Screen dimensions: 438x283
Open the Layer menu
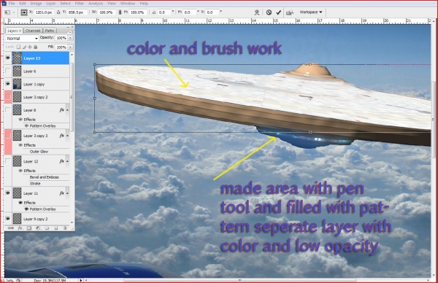coord(50,4)
